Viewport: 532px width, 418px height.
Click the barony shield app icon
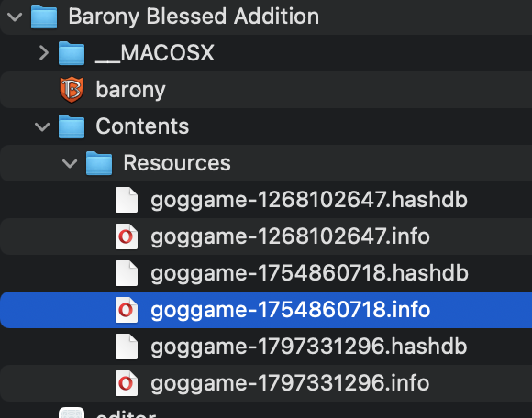72,90
